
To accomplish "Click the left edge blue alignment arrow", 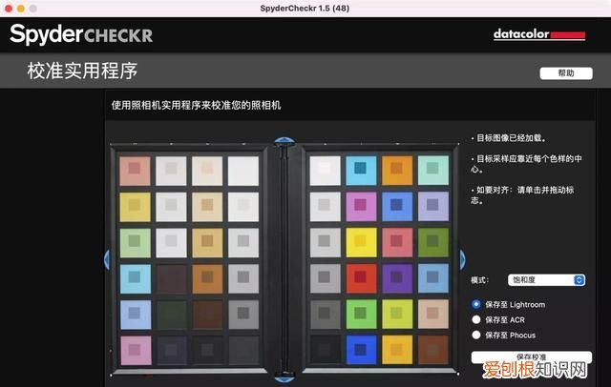I will coord(107,260).
